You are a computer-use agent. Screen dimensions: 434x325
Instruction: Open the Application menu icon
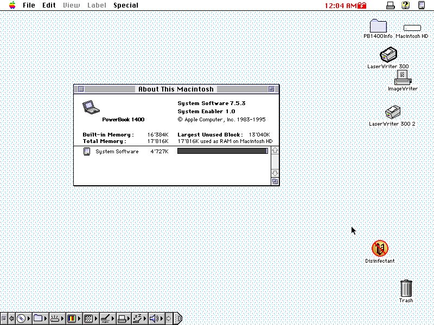(422, 5)
